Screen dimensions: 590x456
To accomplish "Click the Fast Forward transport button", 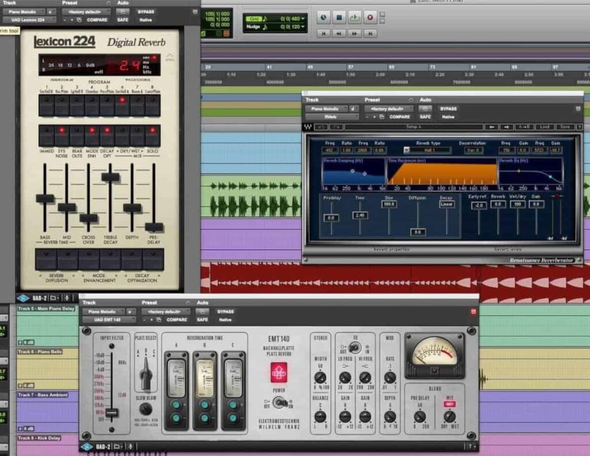I will point(354,33).
